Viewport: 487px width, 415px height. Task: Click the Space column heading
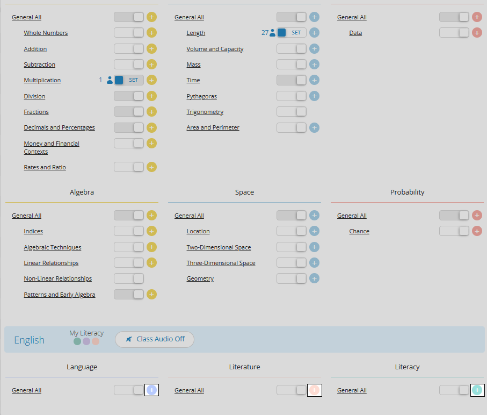point(244,192)
